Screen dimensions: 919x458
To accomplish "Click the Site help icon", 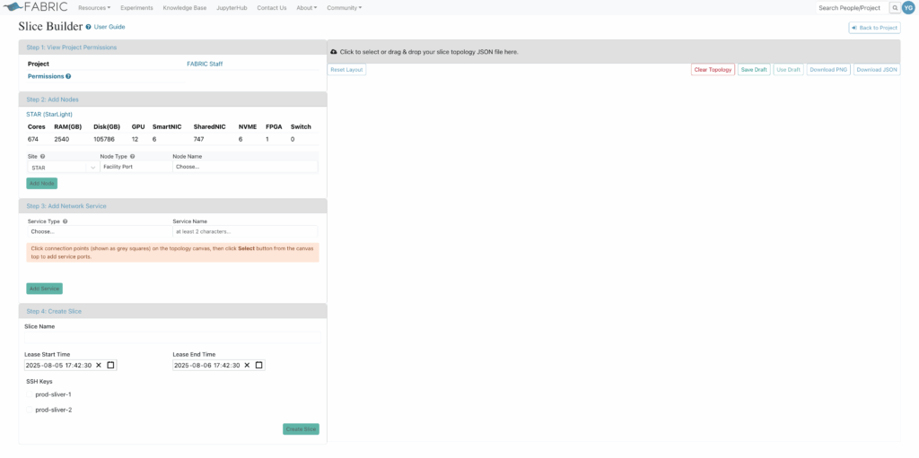I will (x=43, y=156).
